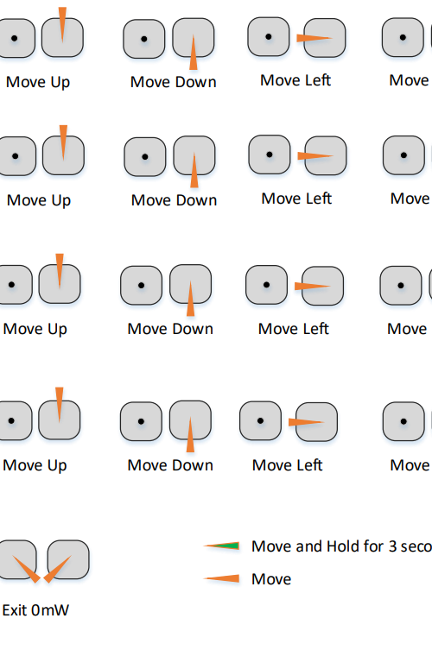
Task: Click the dotted left stick above bottom row Move Left
Action: point(261,420)
